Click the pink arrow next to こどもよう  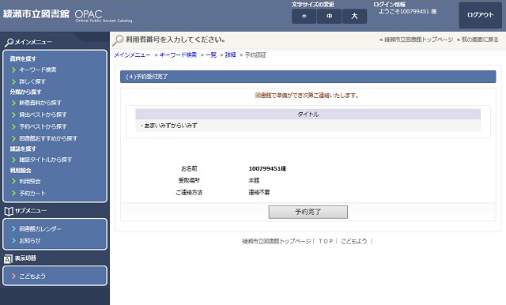click(13, 276)
